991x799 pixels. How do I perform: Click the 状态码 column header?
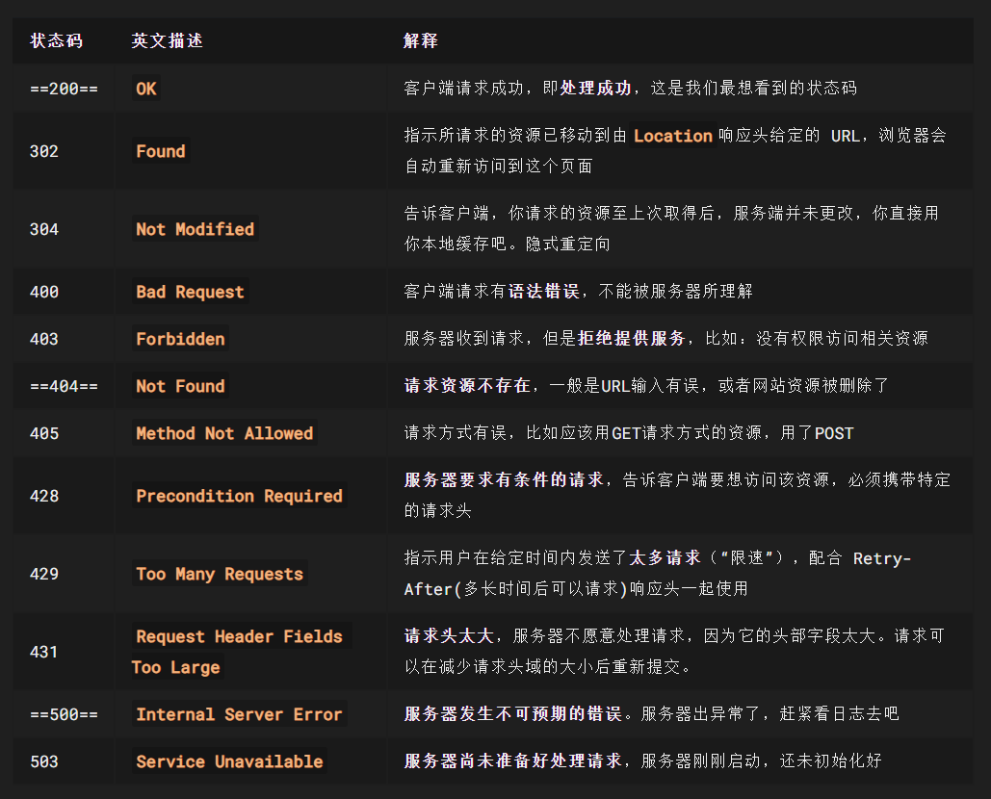[x=56, y=40]
